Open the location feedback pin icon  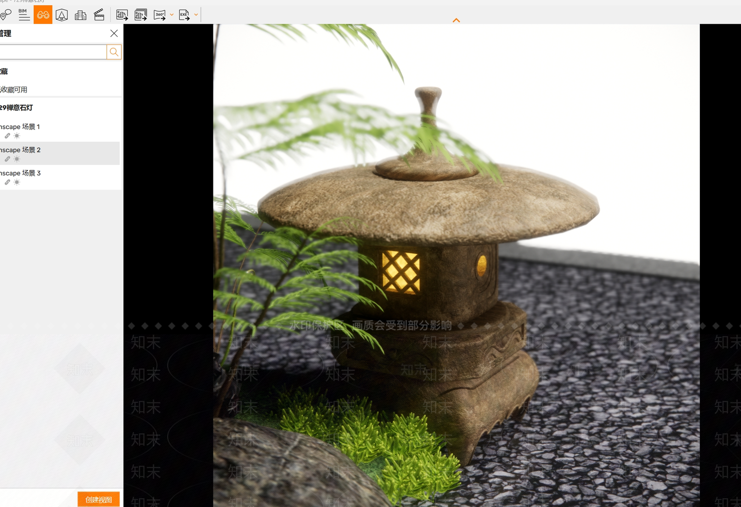pyautogui.click(x=6, y=15)
